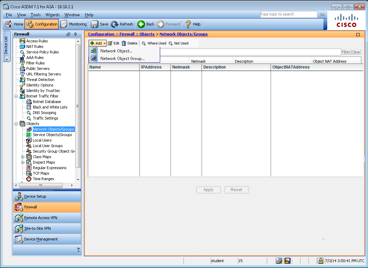The image size is (368, 268).
Task: Expand the Class Maps tree node
Action: [x=23, y=157]
